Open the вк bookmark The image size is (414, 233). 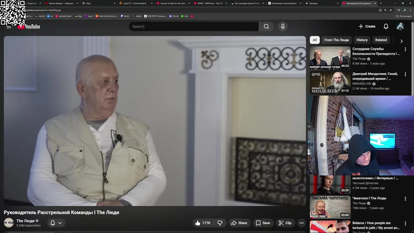click(50, 16)
